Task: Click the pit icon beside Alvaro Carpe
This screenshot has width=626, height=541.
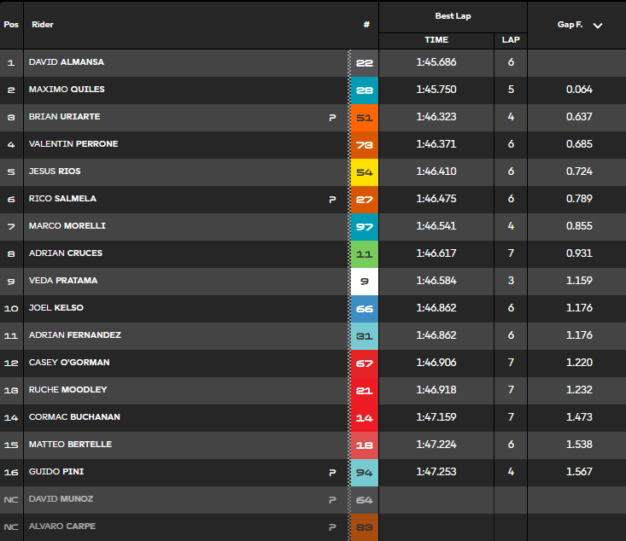Action: click(x=332, y=527)
